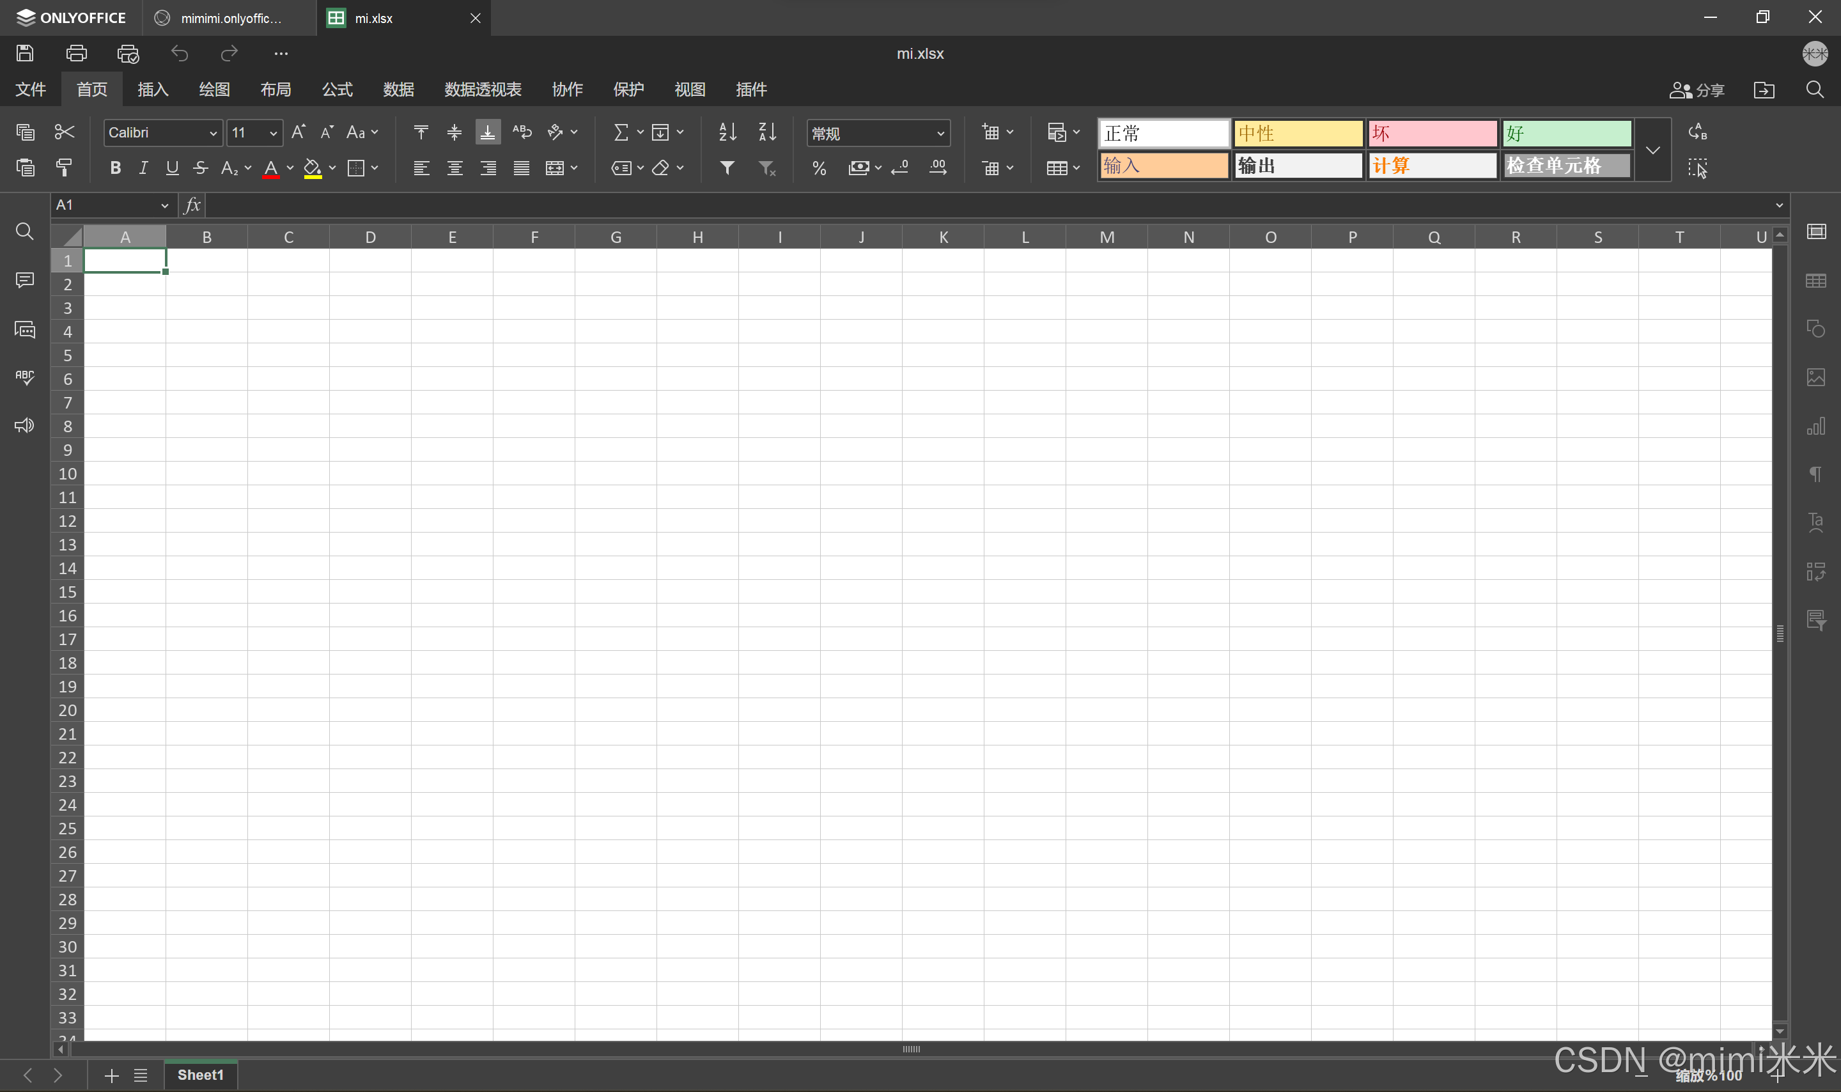Image resolution: width=1841 pixels, height=1092 pixels.
Task: Open quick print preview icon
Action: click(128, 53)
